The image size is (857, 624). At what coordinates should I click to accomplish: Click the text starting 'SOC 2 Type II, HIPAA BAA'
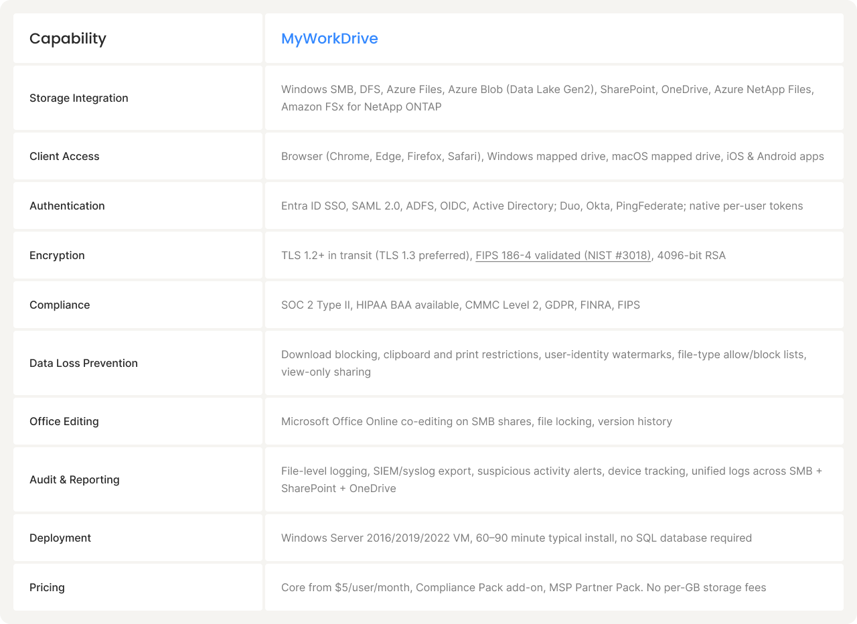point(461,305)
